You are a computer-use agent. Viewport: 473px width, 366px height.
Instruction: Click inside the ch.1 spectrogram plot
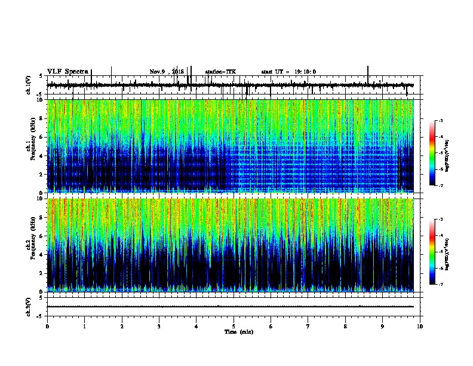coord(230,146)
